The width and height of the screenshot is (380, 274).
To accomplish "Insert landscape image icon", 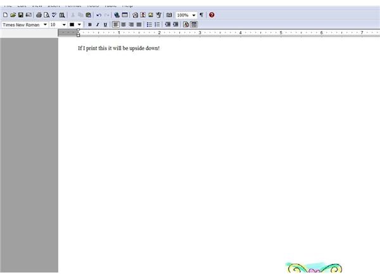I will (151, 15).
